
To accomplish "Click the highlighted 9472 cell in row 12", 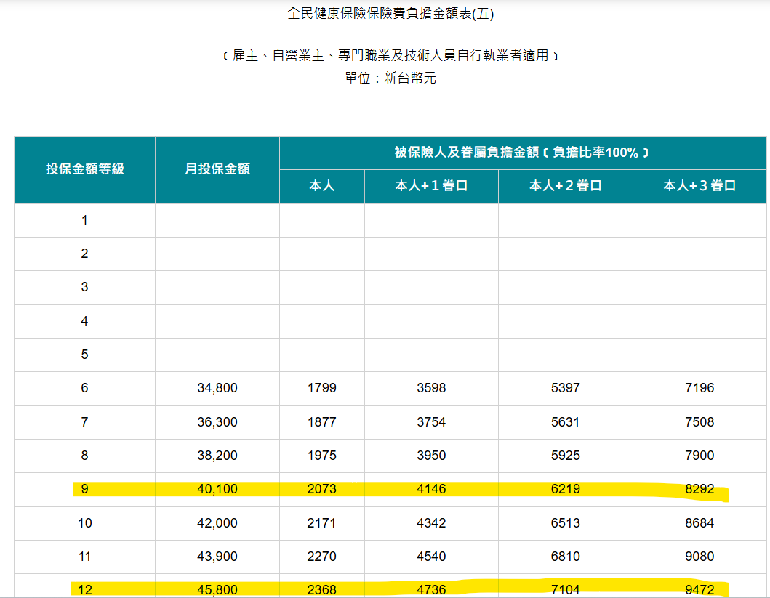I will (x=699, y=590).
